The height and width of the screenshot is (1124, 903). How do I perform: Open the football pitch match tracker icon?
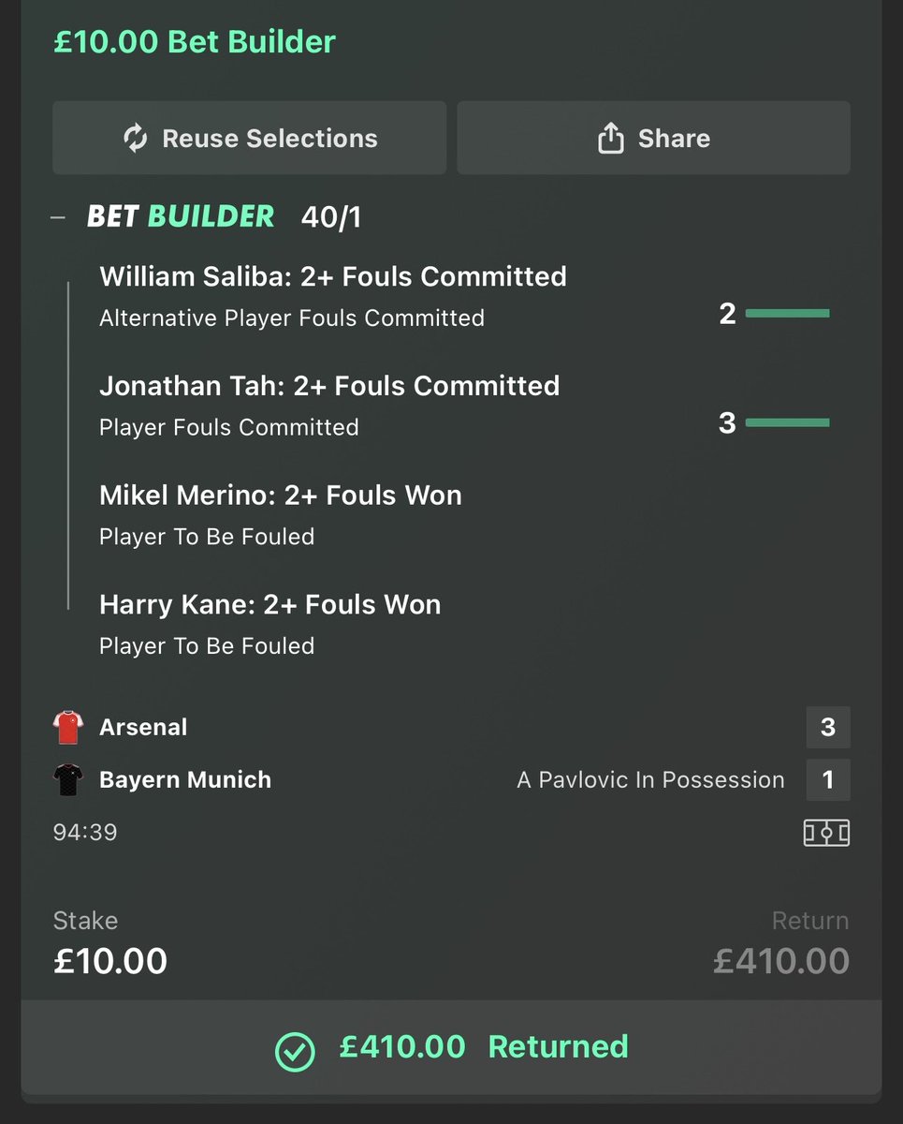[826, 833]
